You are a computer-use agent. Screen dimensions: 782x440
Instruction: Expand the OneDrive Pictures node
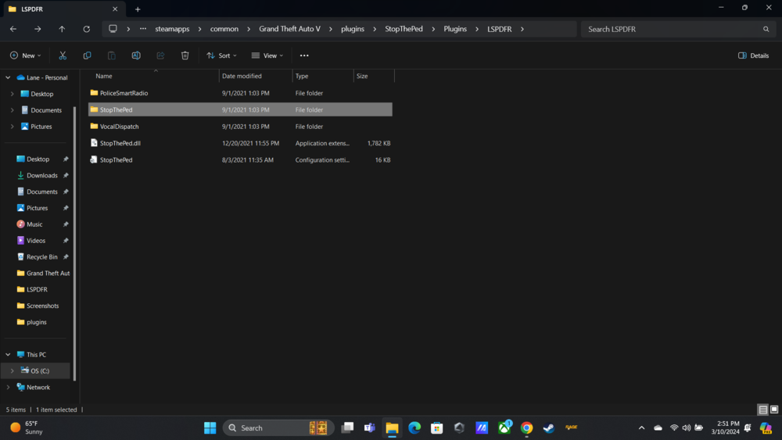pos(12,127)
